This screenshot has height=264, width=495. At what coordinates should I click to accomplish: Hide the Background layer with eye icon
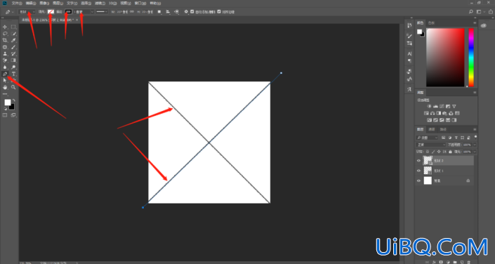[419, 180]
